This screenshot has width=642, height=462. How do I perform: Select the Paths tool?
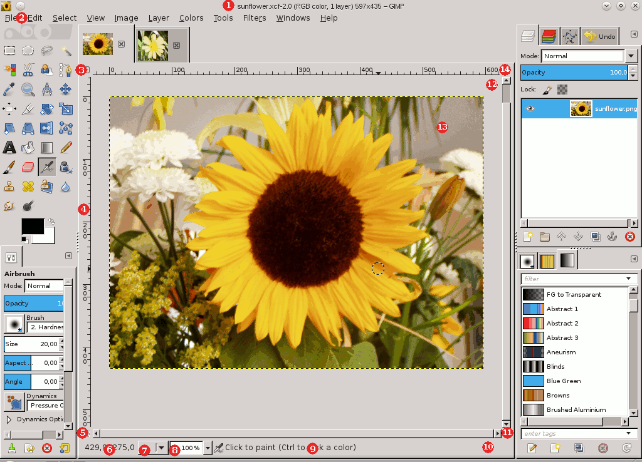[66, 70]
